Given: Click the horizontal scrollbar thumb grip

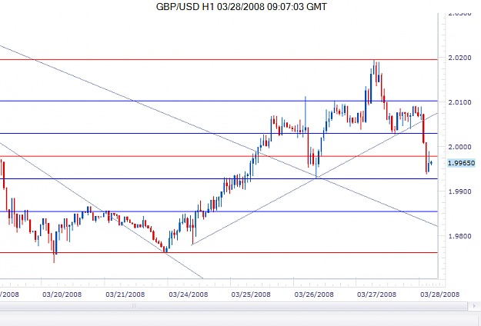Looking at the screenshot, I should coord(134,306).
